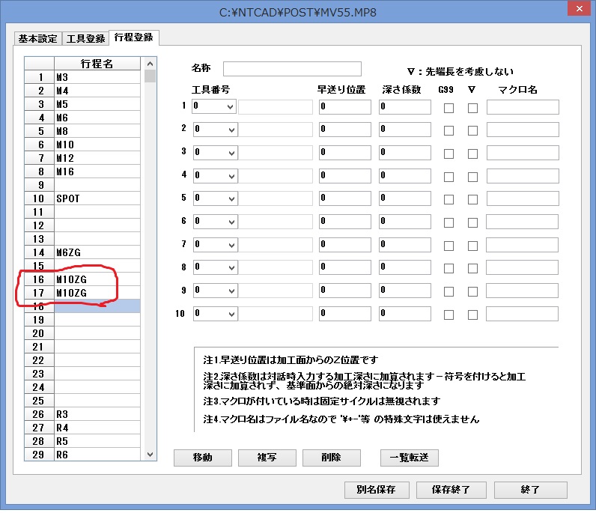Click the 行程名 column header
This screenshot has width=596, height=513.
click(97, 64)
